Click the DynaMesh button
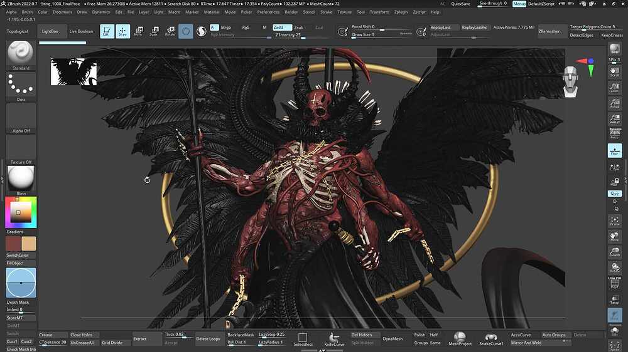Viewport: 628px width, 352px height. pos(392,339)
